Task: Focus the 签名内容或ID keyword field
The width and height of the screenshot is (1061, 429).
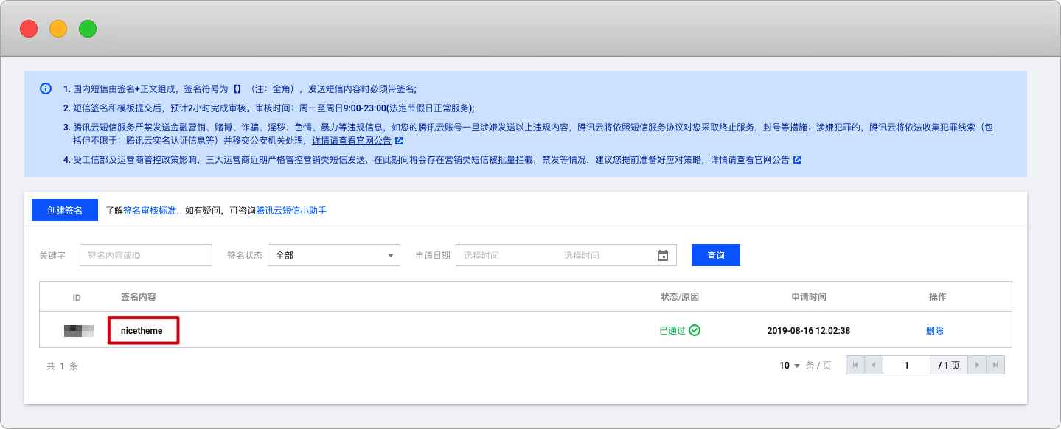Action: pos(146,255)
